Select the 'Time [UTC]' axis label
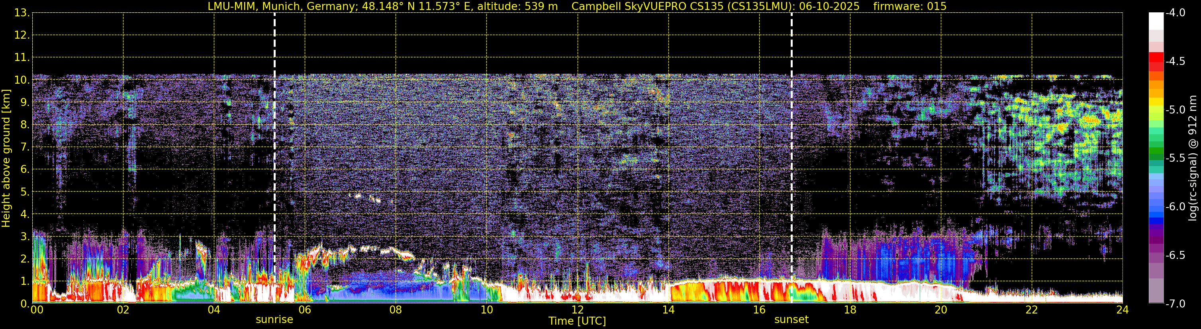This screenshot has width=1201, height=329. click(x=577, y=321)
